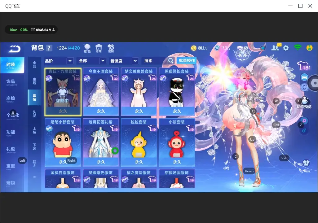Click the blue S coupon currency icon
Screen dimensions: 318x223
[217, 48]
